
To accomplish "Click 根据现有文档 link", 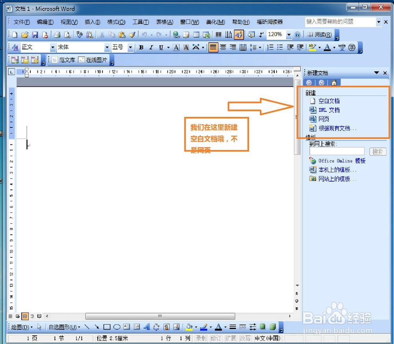I will click(337, 129).
